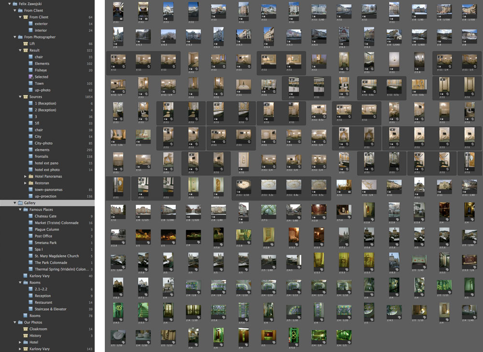This screenshot has width=483, height=352.
Task: Collapse the Famous Places folder
Action: pyautogui.click(x=20, y=210)
